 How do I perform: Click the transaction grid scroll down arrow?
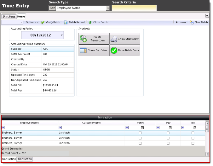point(207,154)
